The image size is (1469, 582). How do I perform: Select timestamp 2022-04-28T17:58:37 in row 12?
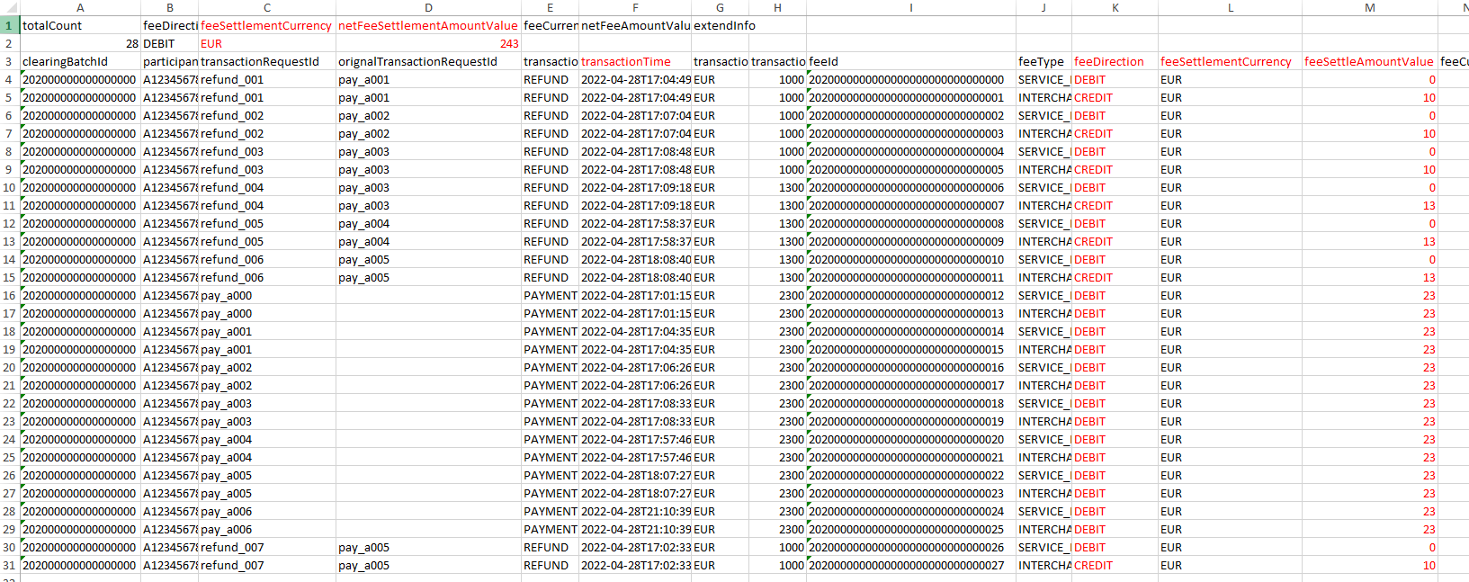click(635, 223)
